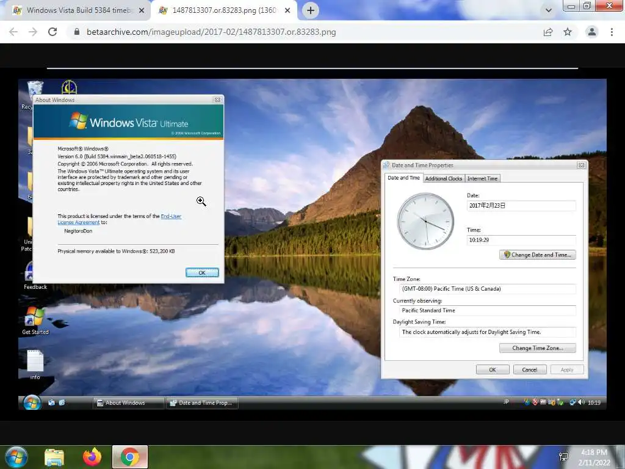The width and height of the screenshot is (625, 469).
Task: View site information via lock icon
Action: [x=76, y=32]
